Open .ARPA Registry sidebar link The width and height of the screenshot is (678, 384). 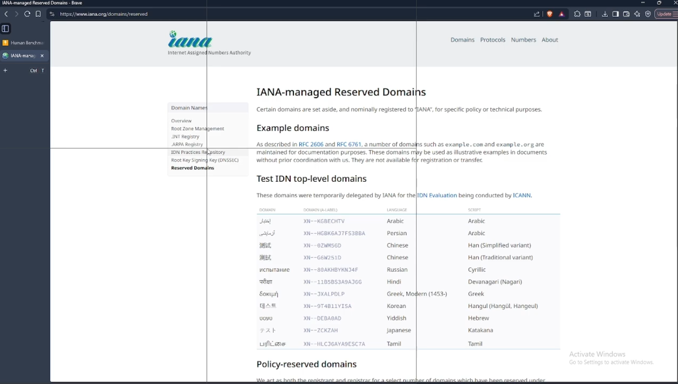coord(187,144)
